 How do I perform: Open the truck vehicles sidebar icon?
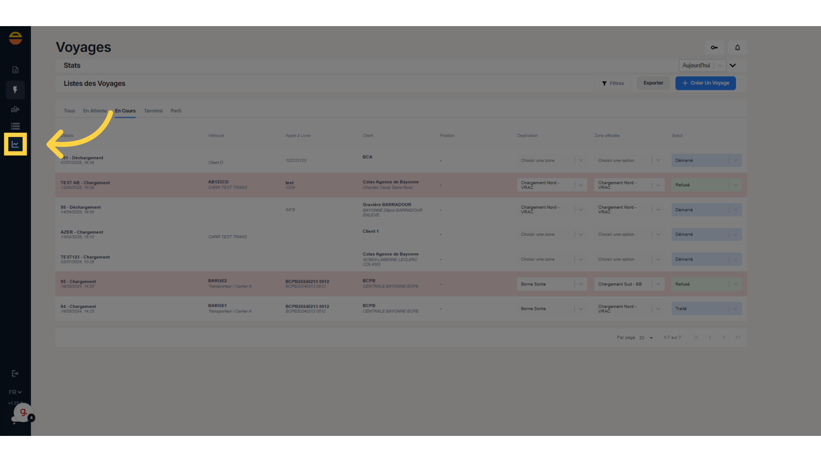(15, 110)
